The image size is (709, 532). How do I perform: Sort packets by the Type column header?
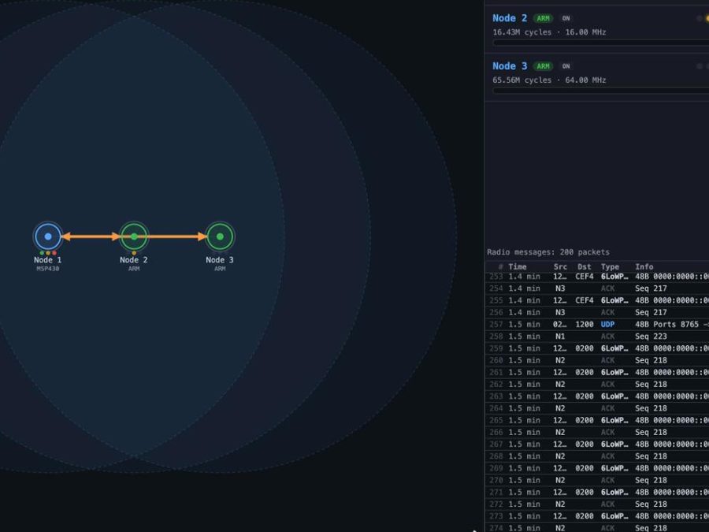click(610, 266)
